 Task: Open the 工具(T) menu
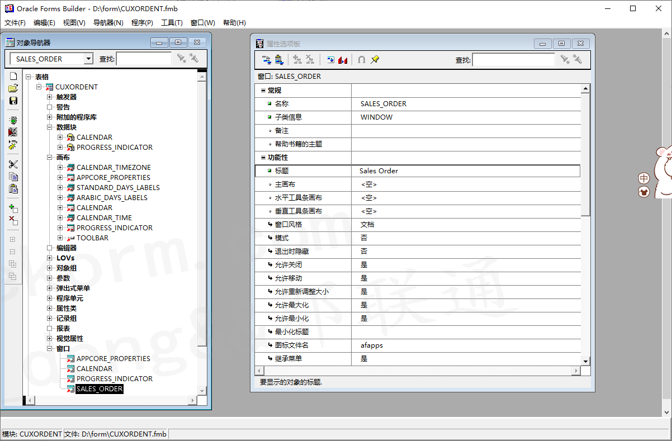[171, 23]
